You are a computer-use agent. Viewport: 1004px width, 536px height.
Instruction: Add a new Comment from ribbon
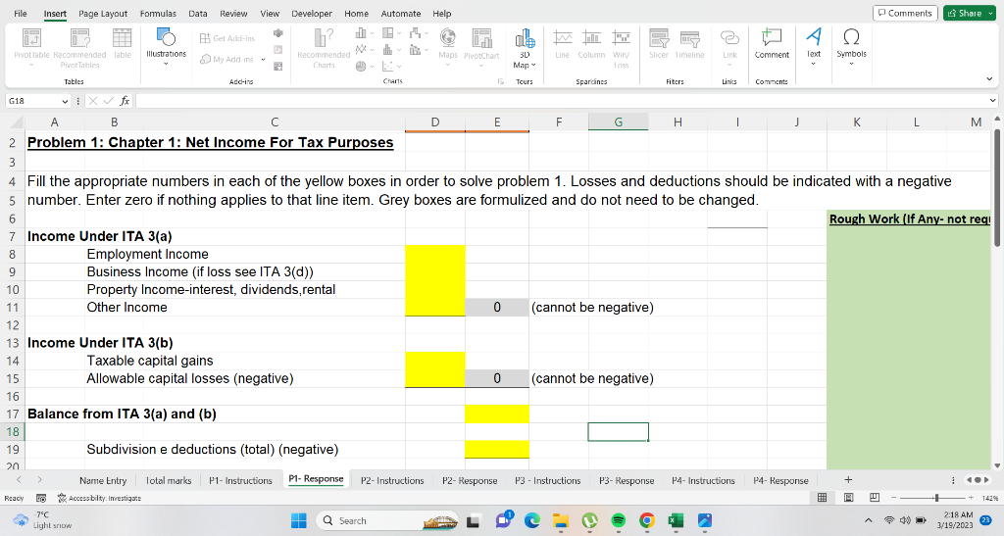[x=772, y=45]
